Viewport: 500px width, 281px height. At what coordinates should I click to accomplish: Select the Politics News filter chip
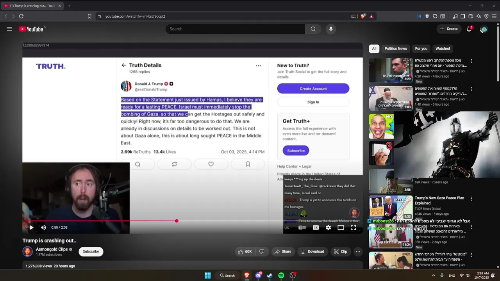click(x=396, y=48)
